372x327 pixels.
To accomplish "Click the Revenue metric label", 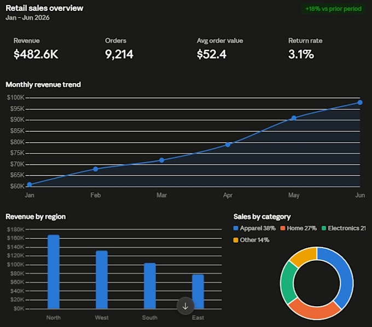I will [x=27, y=40].
